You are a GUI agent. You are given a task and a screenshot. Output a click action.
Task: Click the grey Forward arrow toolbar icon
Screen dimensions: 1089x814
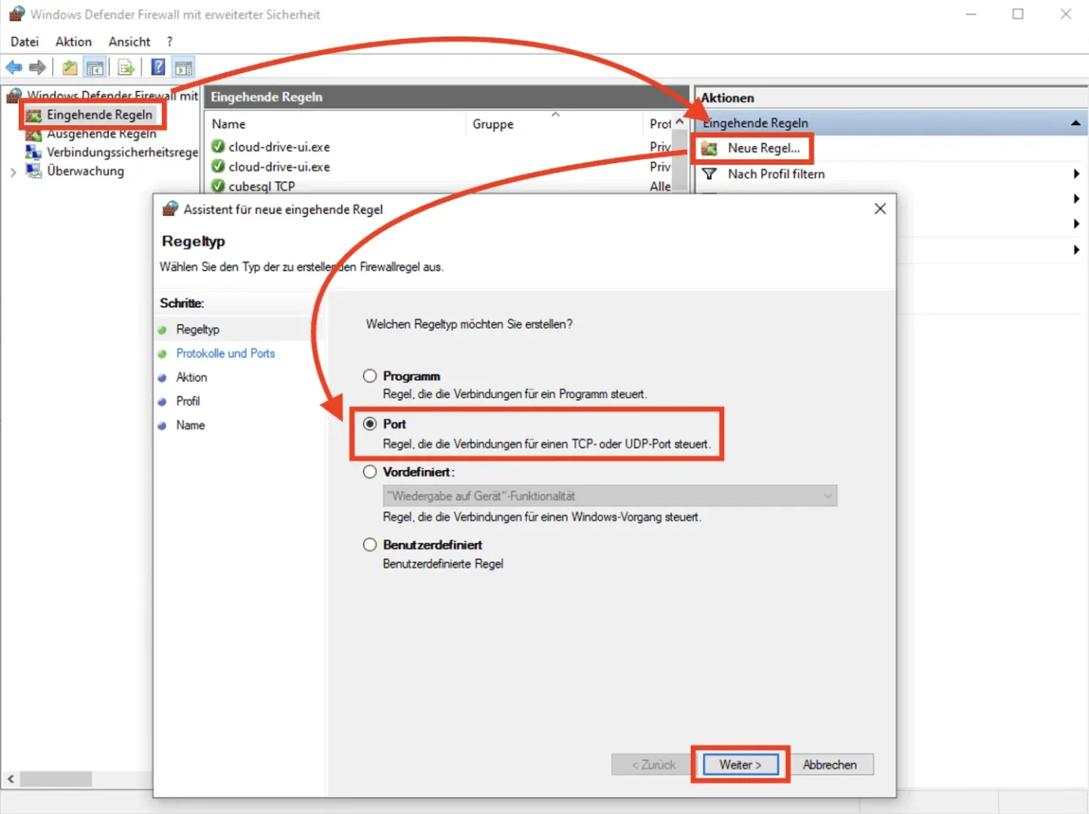[x=37, y=67]
